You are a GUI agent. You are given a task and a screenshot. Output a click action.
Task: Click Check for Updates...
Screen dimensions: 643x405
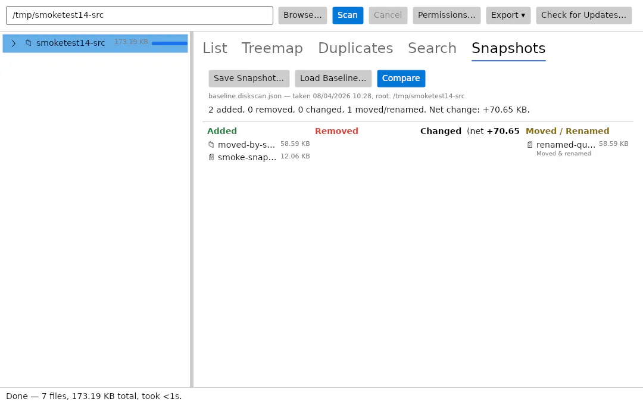pyautogui.click(x=583, y=15)
